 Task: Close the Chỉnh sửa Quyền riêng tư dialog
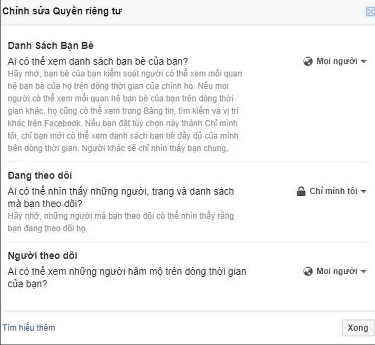point(371,11)
